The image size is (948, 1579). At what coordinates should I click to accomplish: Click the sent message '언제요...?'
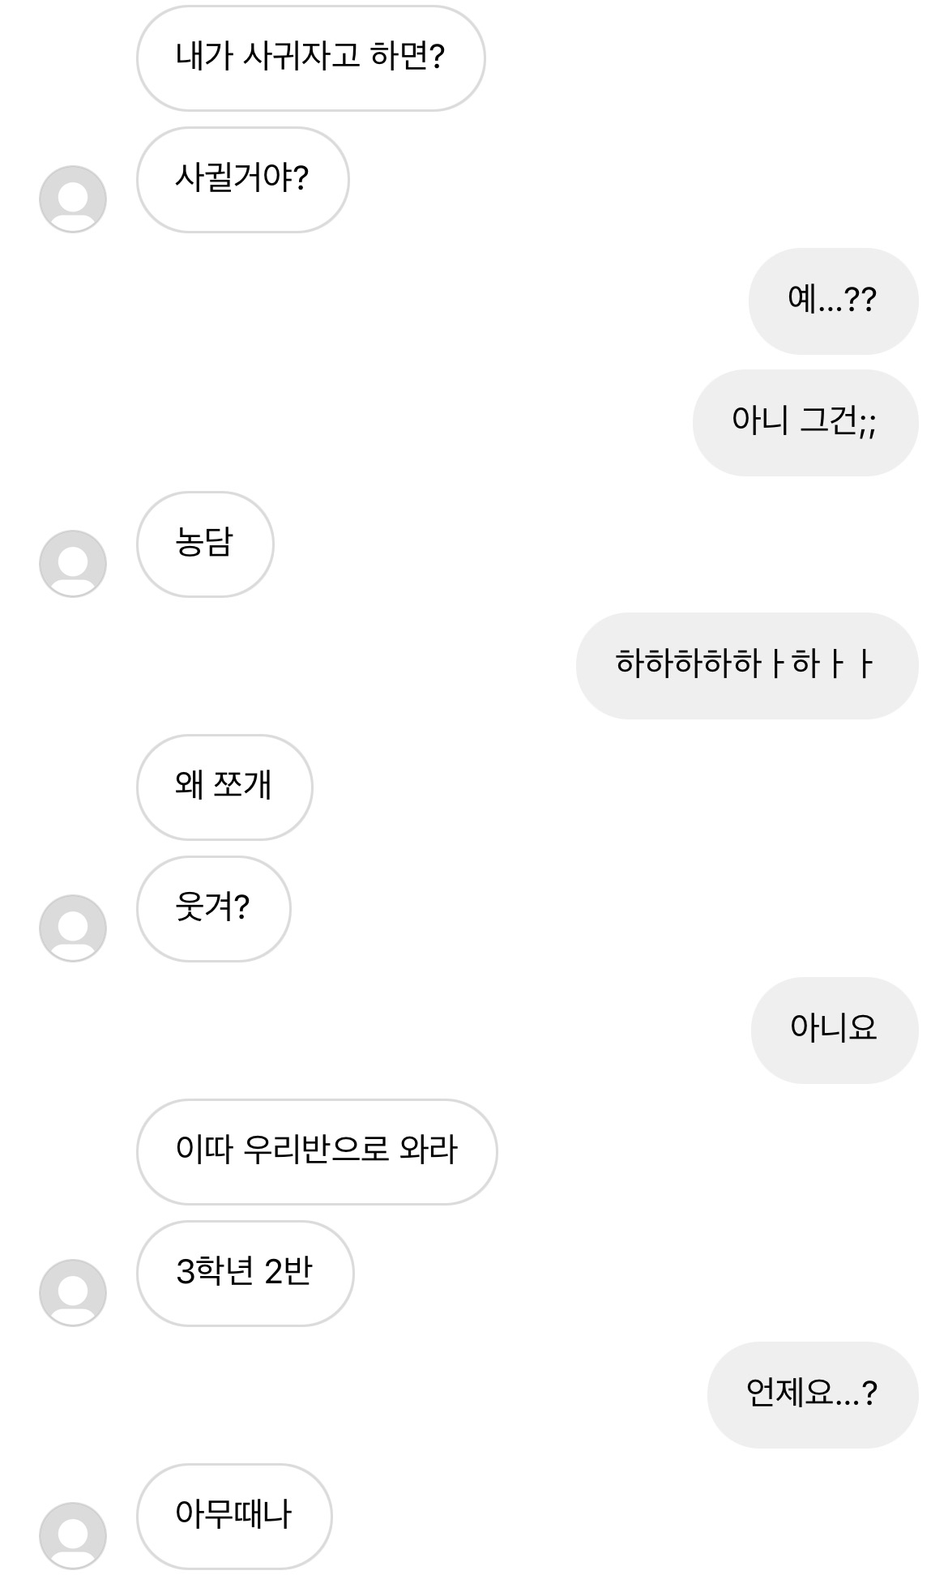coord(812,1395)
